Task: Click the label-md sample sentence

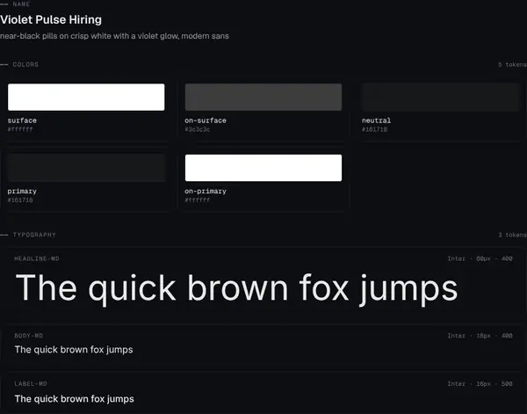Action: point(75,399)
